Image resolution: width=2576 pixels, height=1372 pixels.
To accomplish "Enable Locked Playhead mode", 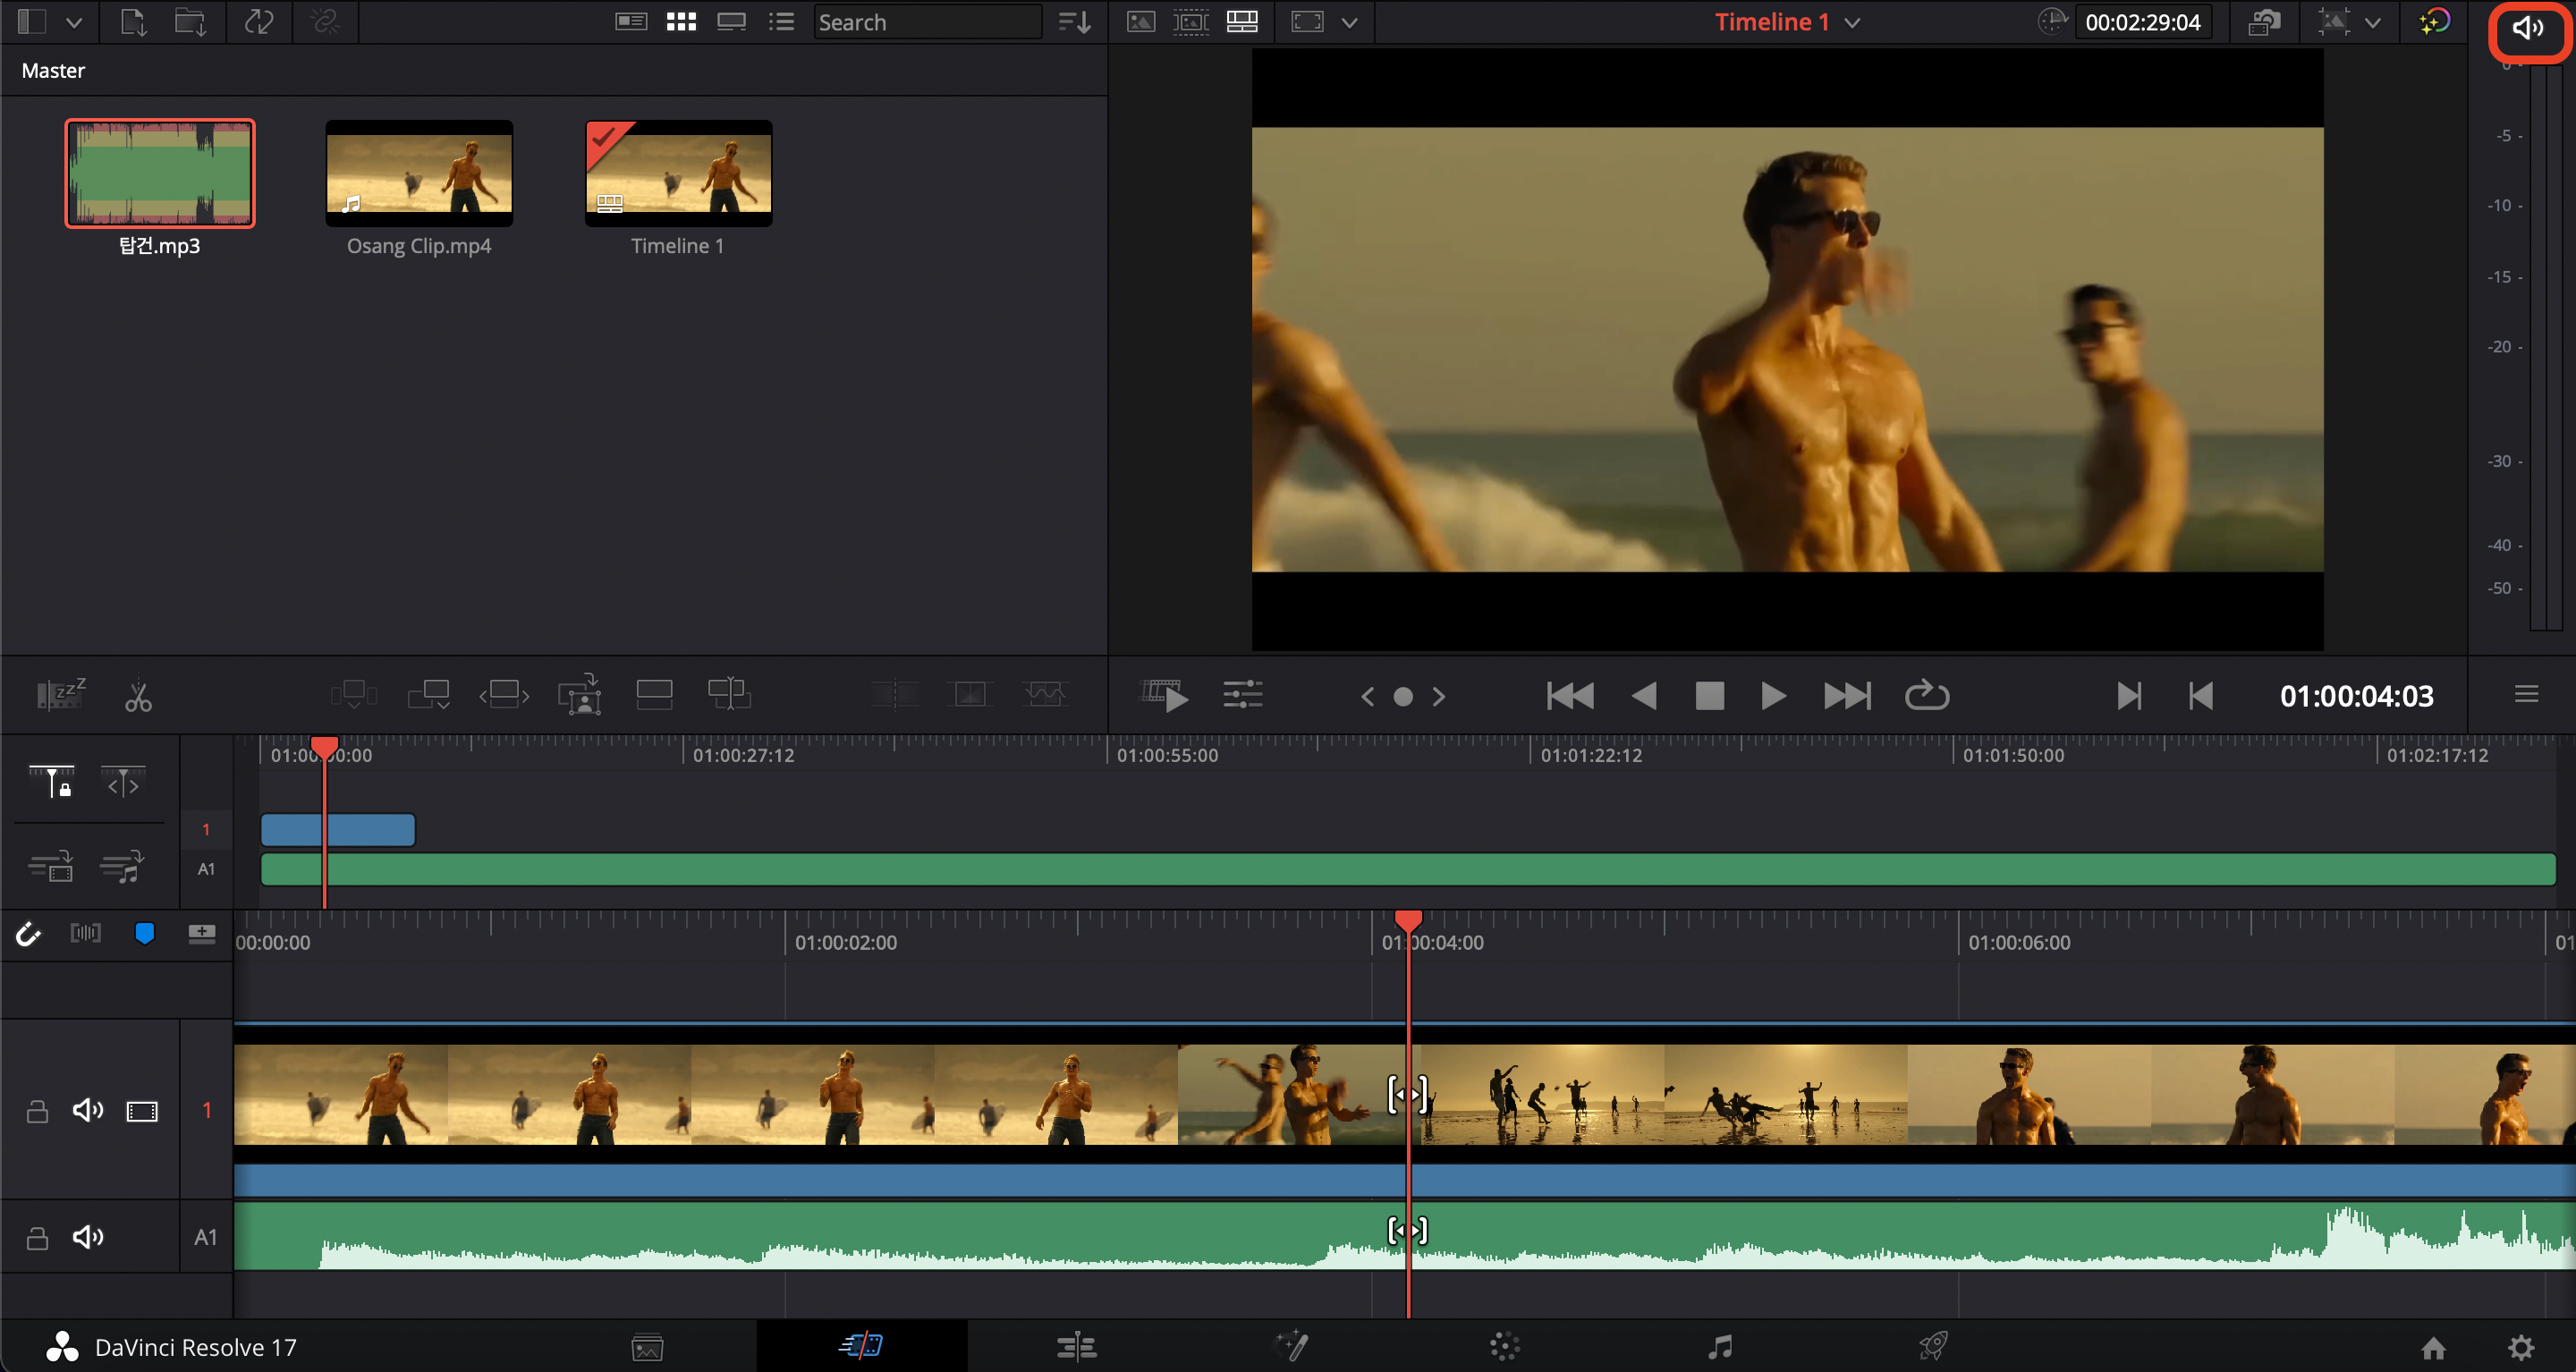I will (52, 782).
